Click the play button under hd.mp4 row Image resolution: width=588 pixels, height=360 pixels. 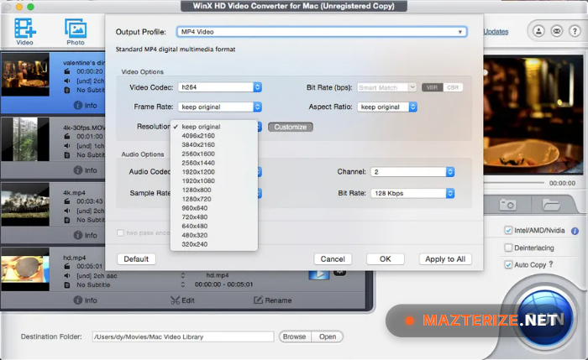coord(318,274)
